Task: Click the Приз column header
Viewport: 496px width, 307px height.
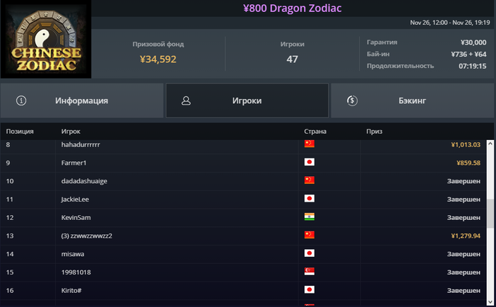Action: coord(374,132)
